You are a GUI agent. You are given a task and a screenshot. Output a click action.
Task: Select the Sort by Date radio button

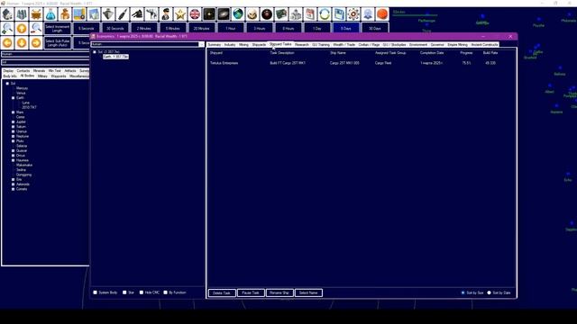pyautogui.click(x=489, y=292)
